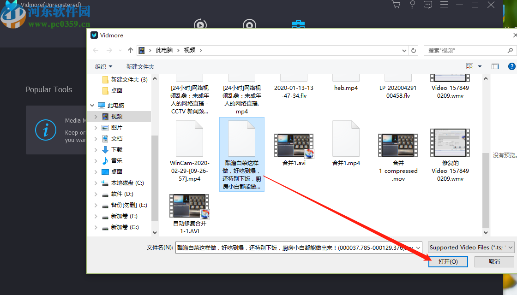
Task: Select 修复的Video_1578490209.wmv file
Action: [x=450, y=155]
